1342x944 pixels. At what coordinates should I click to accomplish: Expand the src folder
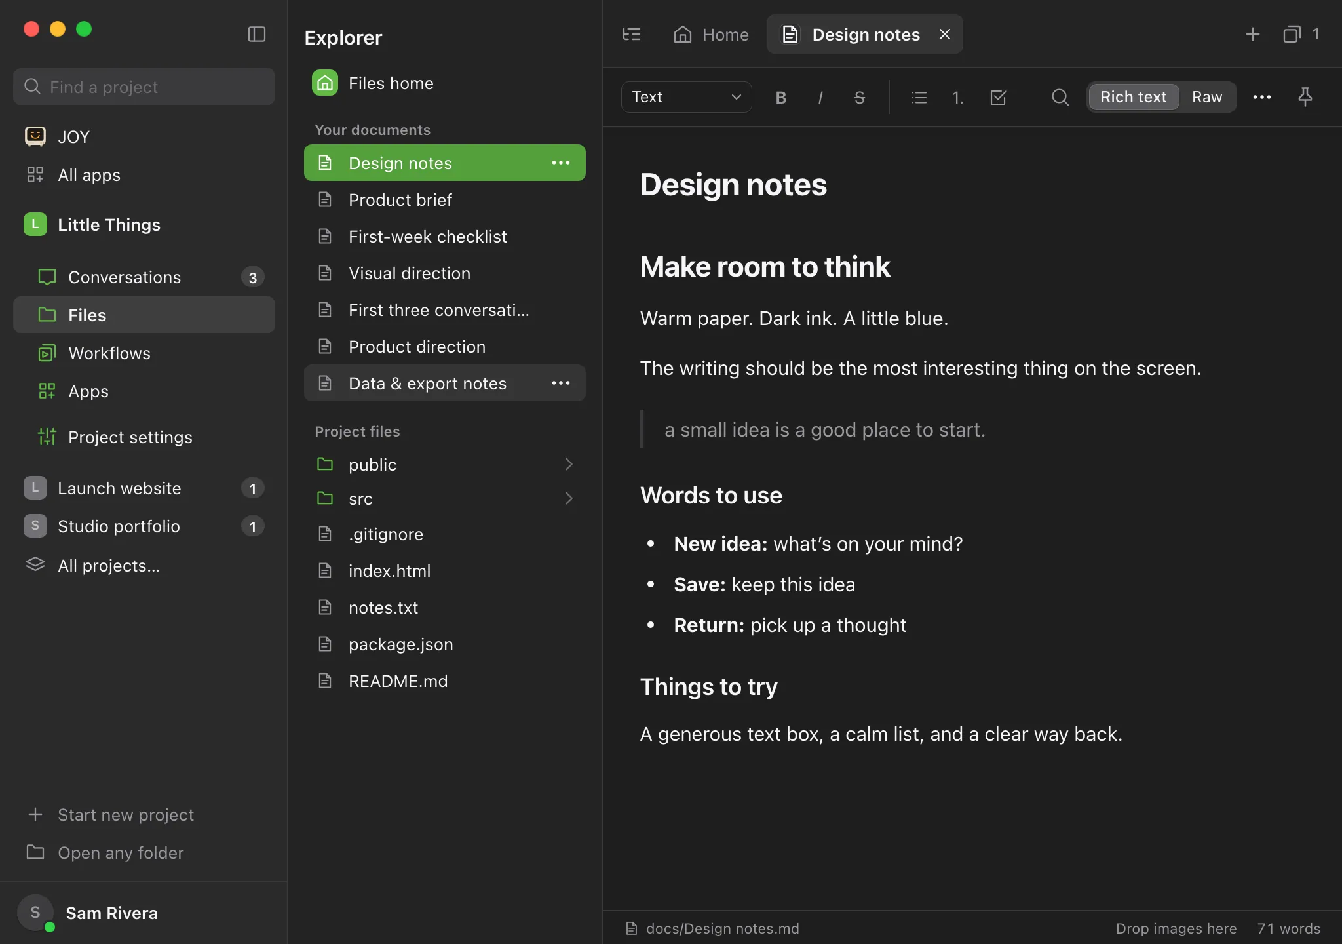444,498
